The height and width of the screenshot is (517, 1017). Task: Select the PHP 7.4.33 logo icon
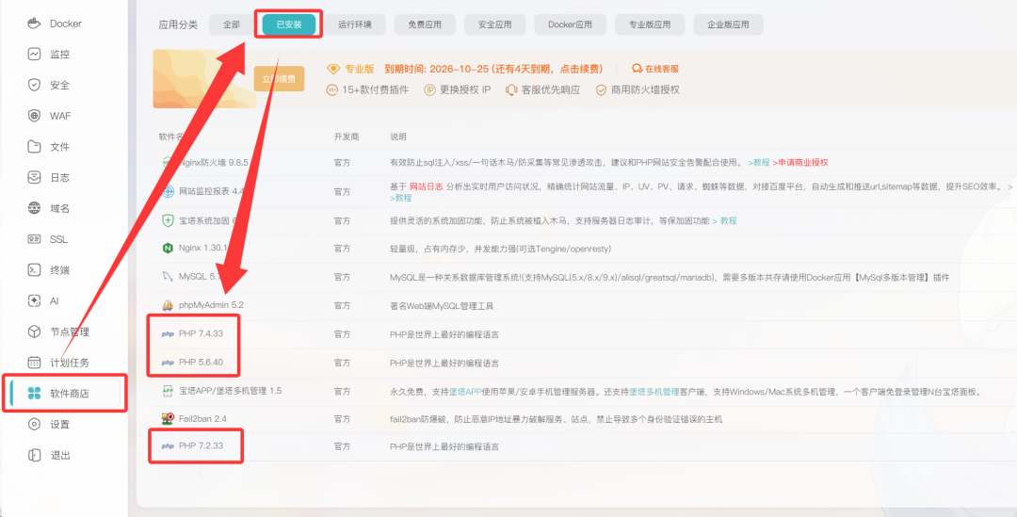click(168, 334)
